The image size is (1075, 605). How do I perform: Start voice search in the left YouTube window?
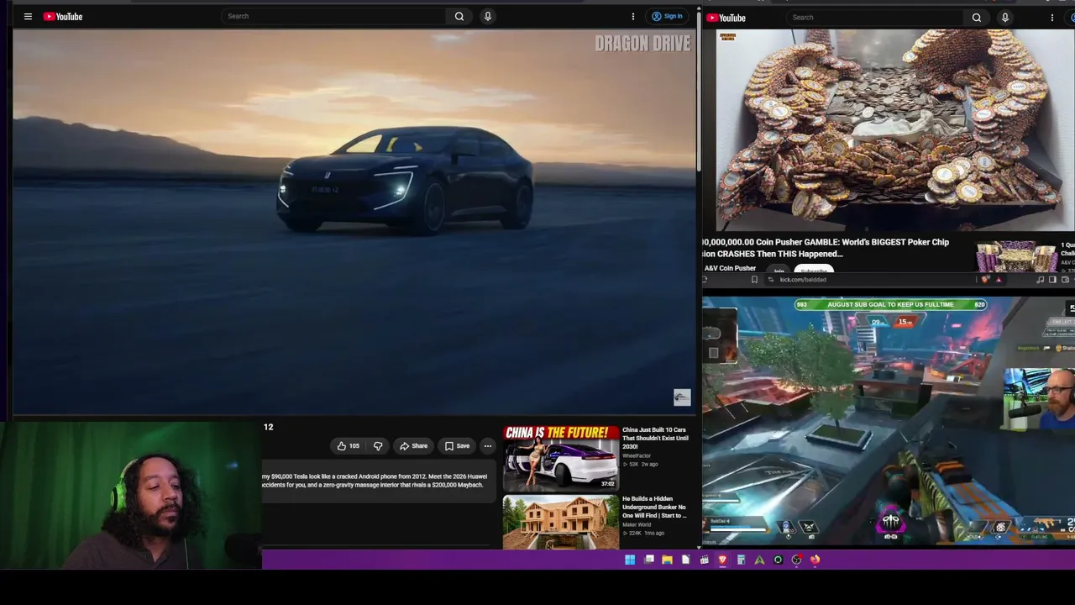click(x=487, y=16)
